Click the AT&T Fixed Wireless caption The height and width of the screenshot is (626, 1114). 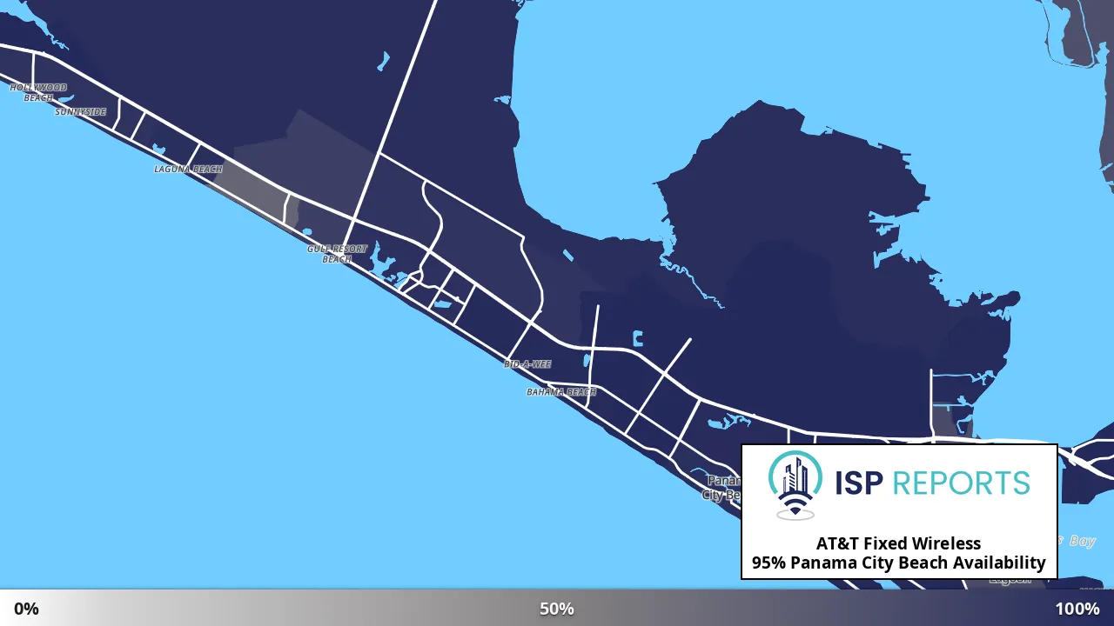[x=898, y=543]
